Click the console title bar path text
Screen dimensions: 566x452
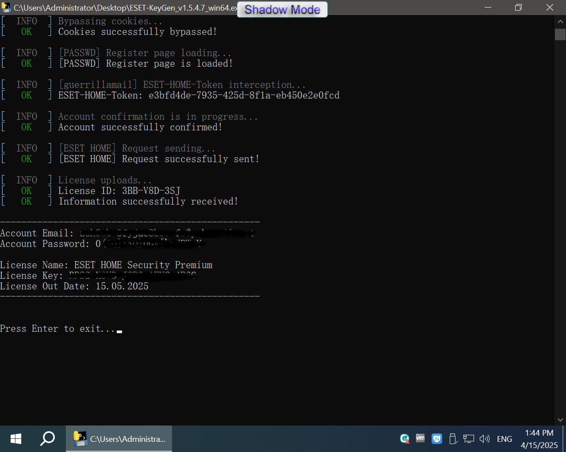pos(126,8)
